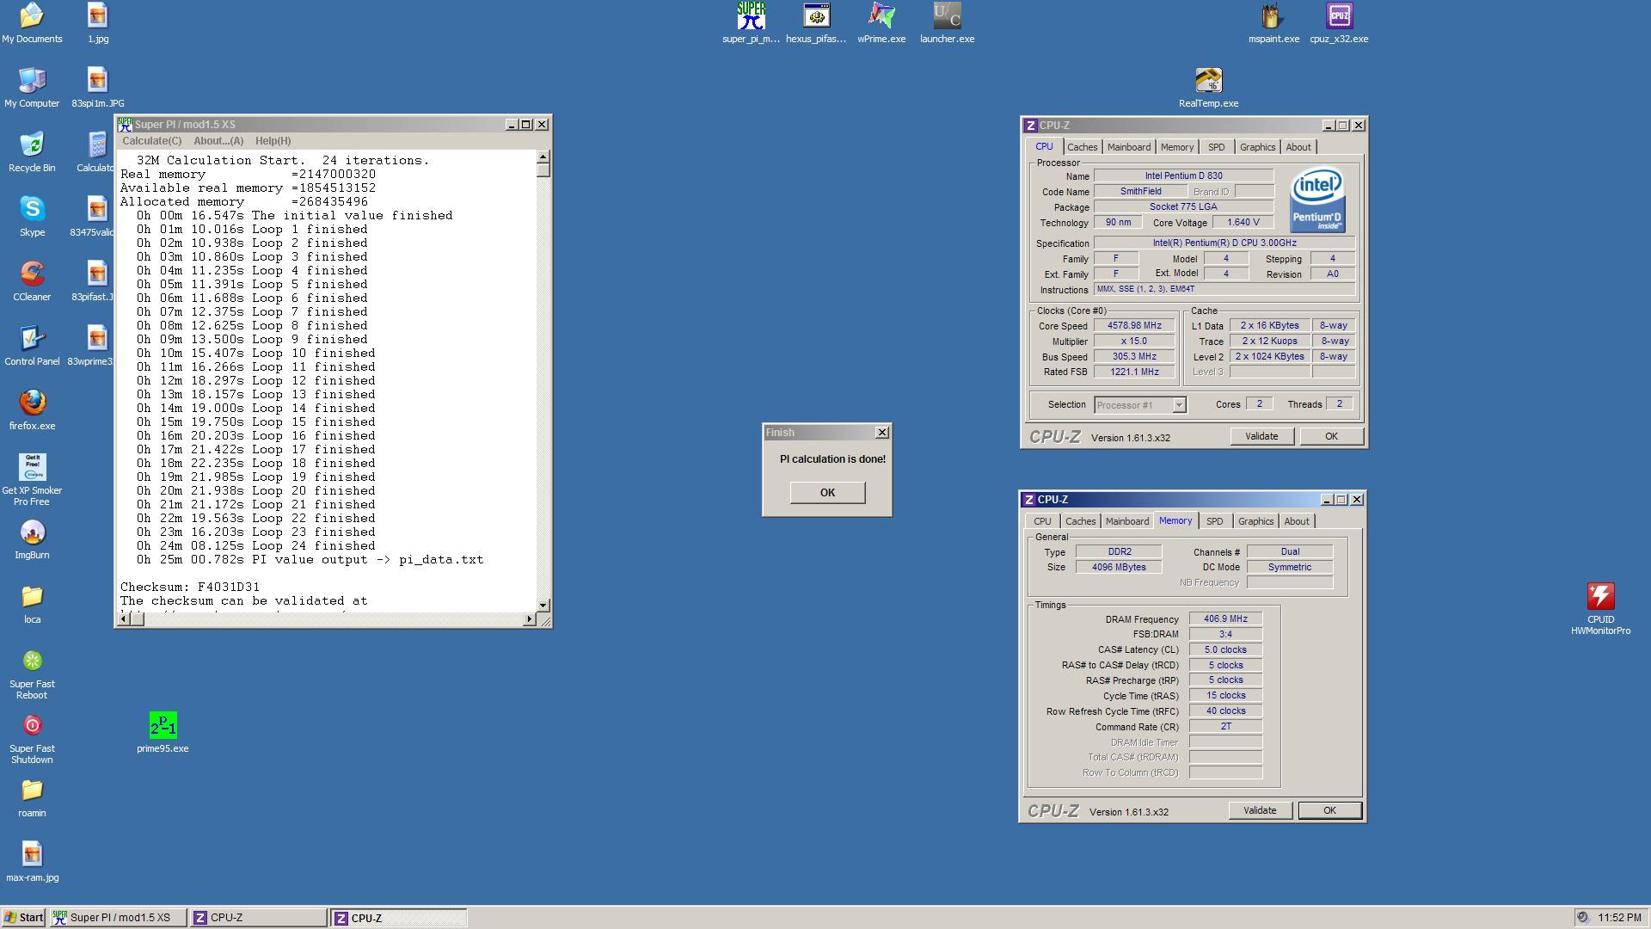Open loca folder icon

(32, 604)
